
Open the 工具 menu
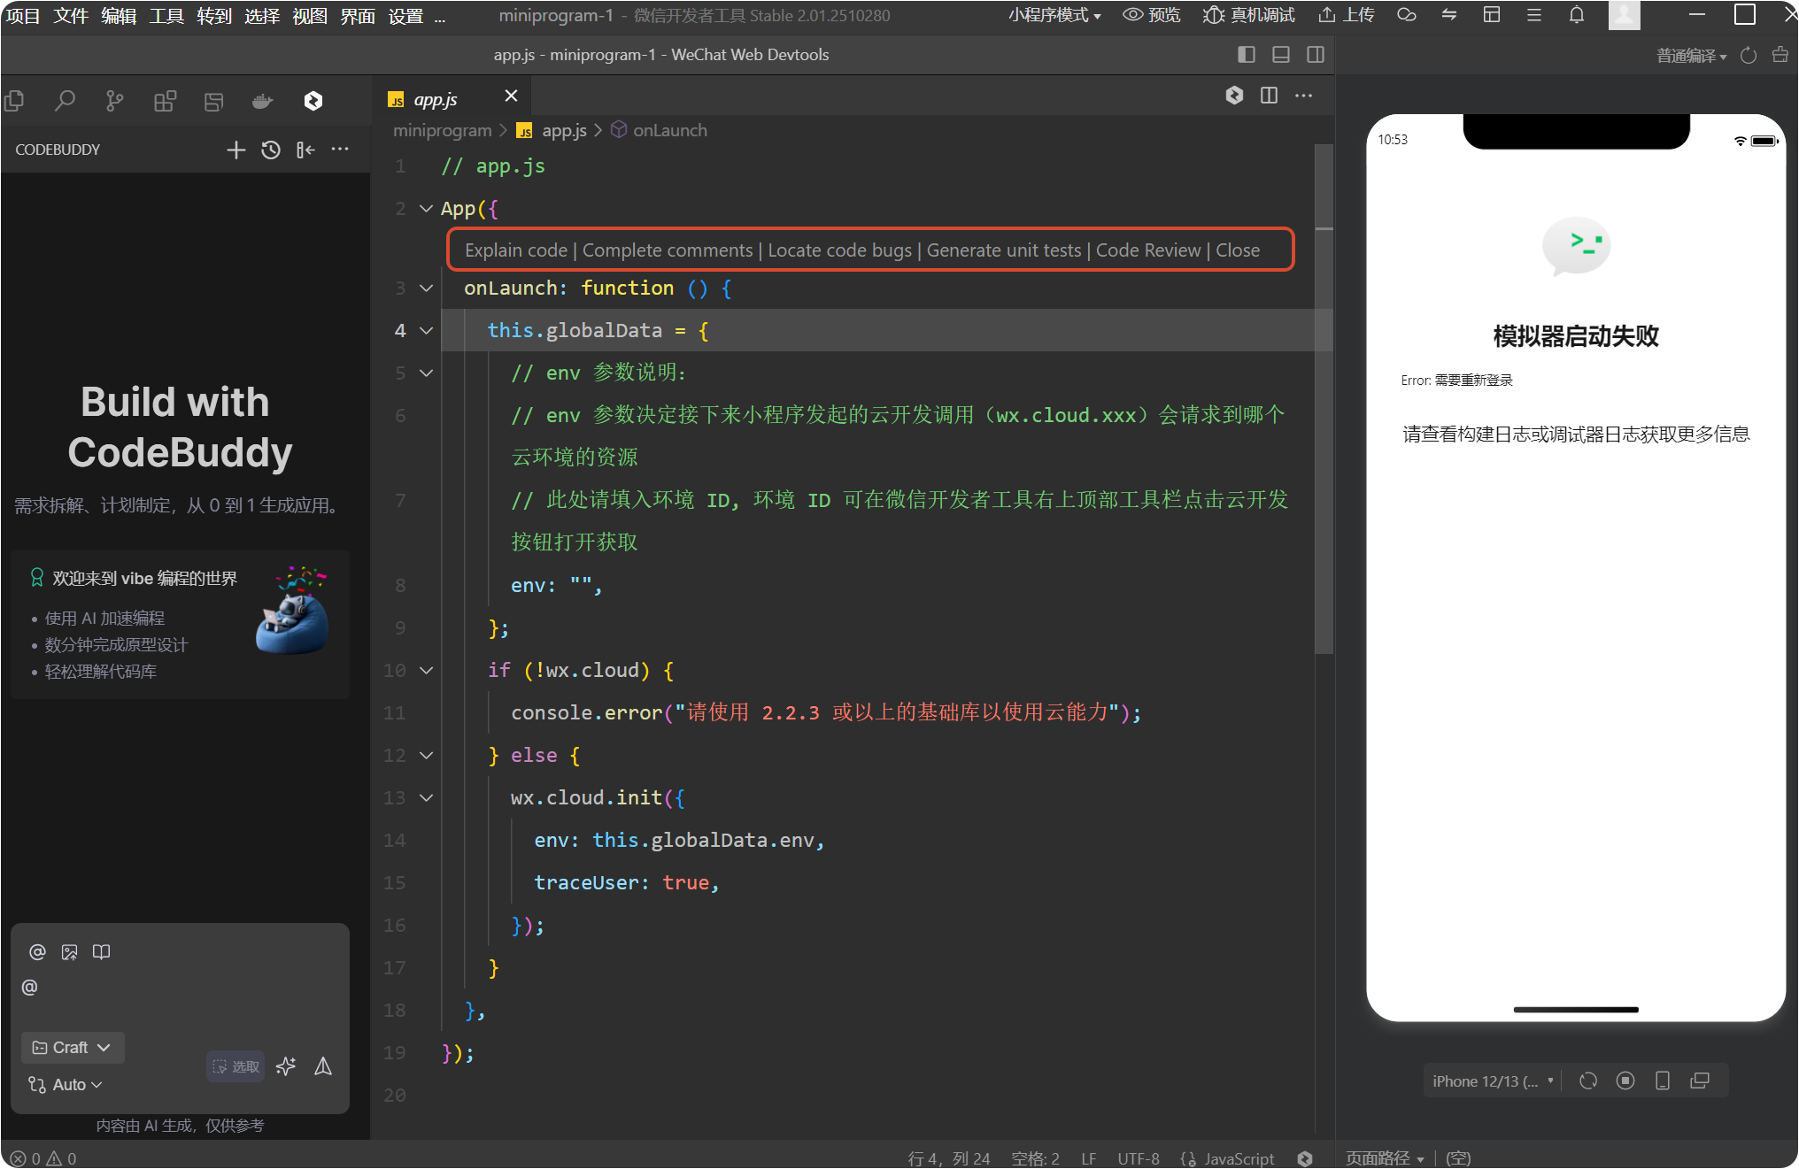point(166,15)
